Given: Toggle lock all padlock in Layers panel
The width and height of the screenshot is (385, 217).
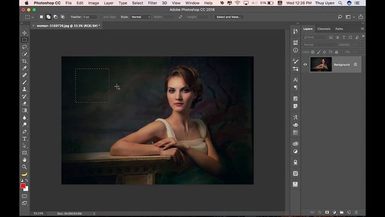Looking at the screenshot, I should click(336, 52).
